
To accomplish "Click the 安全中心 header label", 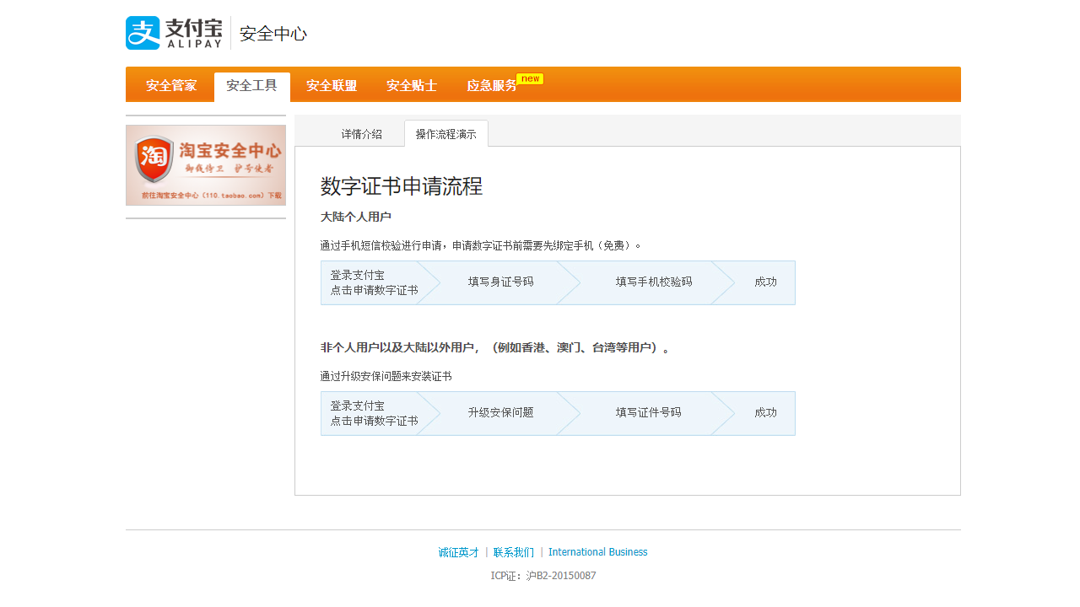I will 273,34.
